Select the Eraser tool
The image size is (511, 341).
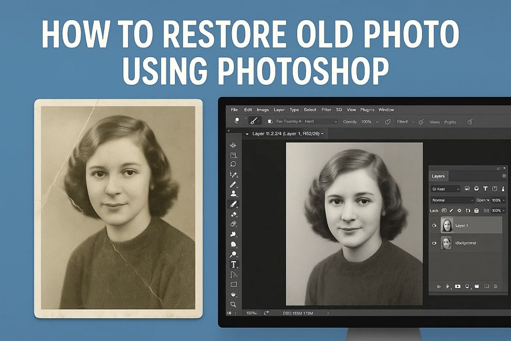(x=233, y=215)
